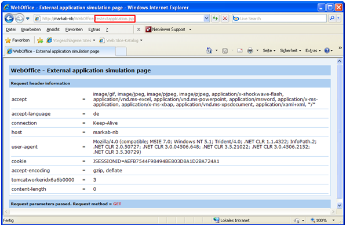
Task: Stop loading with the red X icon
Action: 225,19
